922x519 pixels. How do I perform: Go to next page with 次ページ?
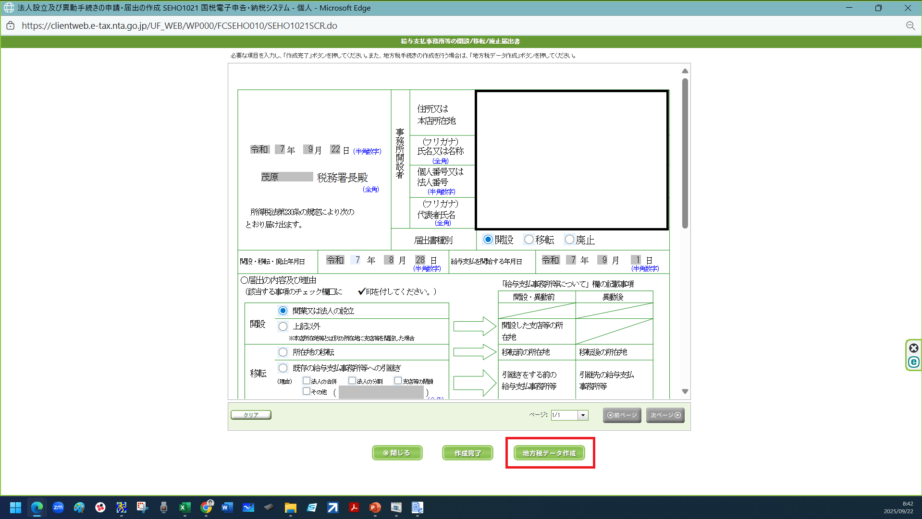665,415
